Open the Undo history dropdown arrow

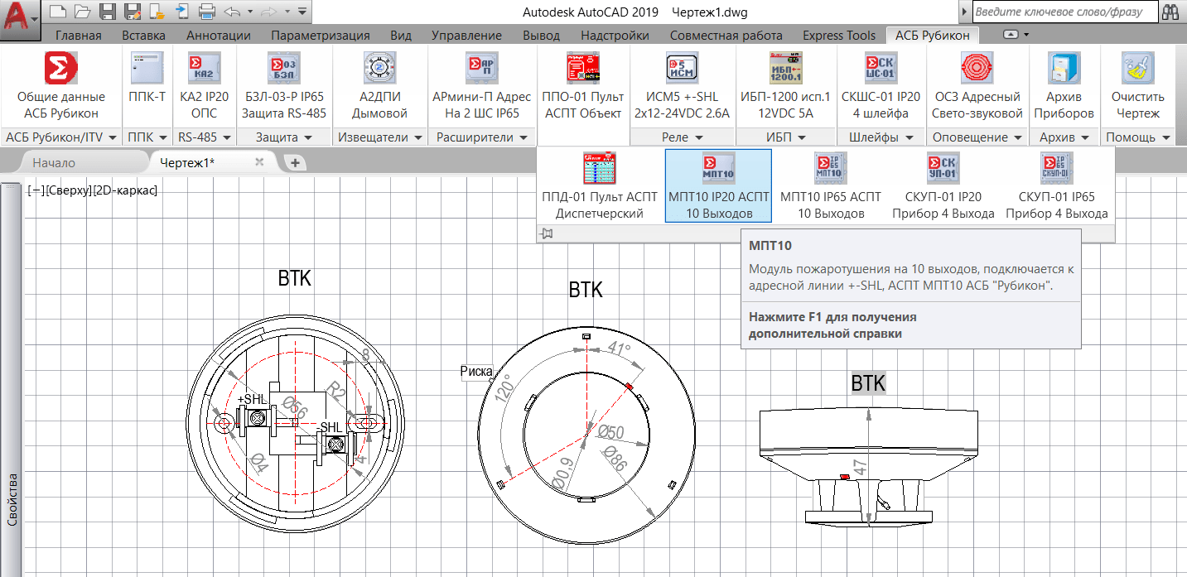(x=250, y=12)
